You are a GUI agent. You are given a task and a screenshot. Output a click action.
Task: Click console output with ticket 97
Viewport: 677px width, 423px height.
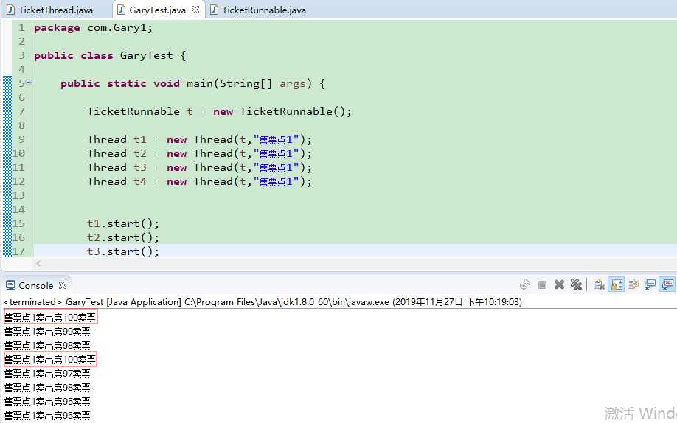(x=47, y=374)
